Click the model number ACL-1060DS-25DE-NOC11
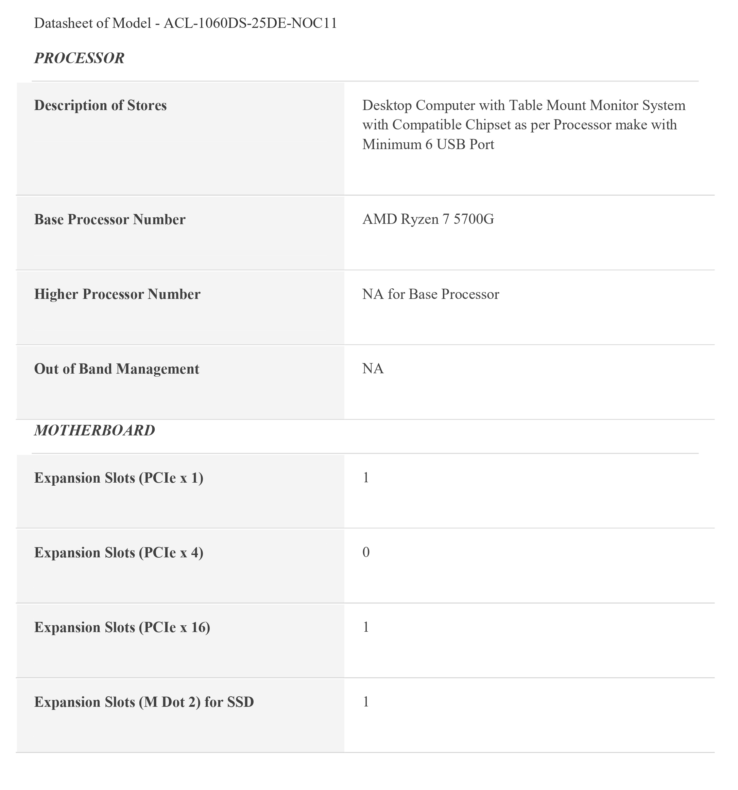Image resolution: width=738 pixels, height=790 pixels. point(251,23)
